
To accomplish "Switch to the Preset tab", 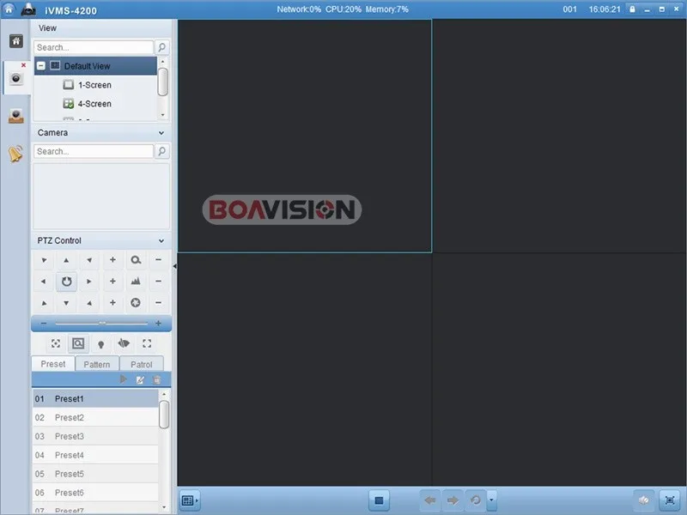I will tap(53, 364).
